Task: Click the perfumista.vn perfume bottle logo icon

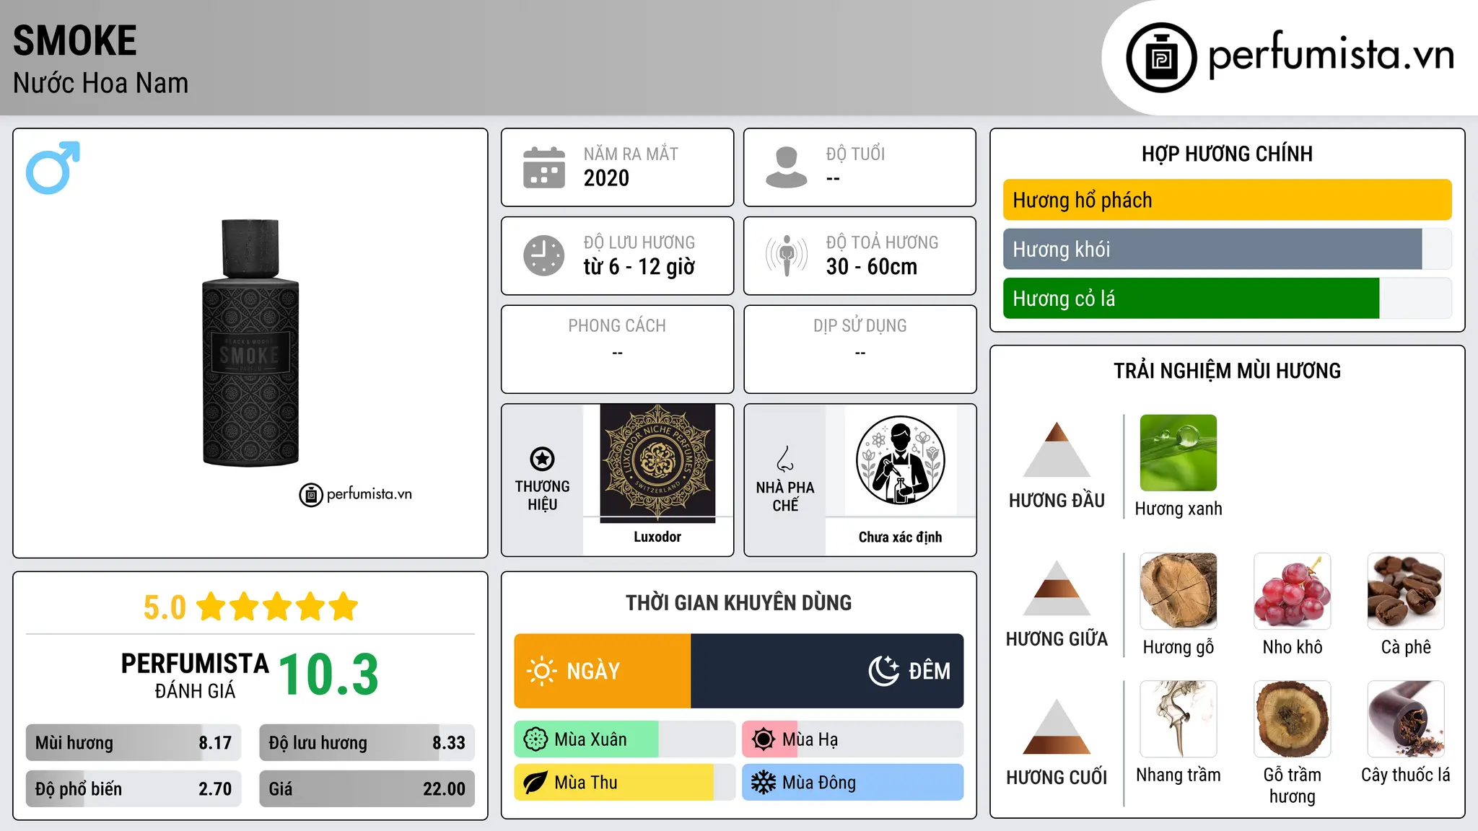Action: pos(1161,58)
